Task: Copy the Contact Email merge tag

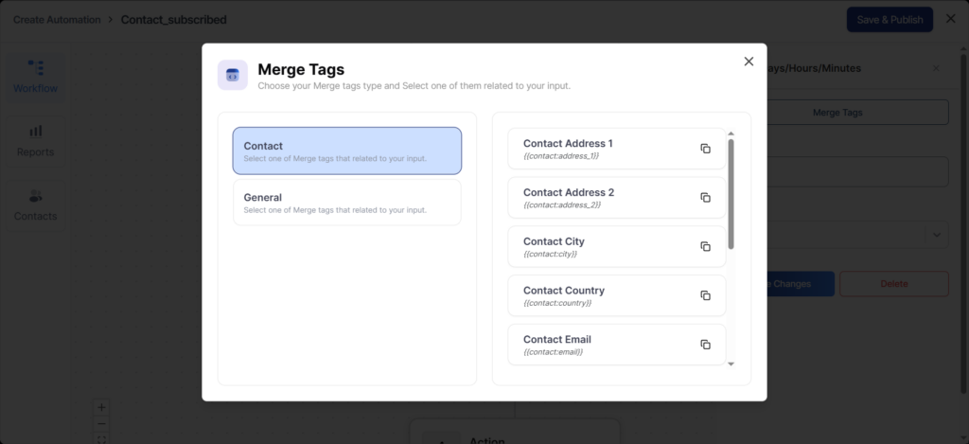Action: [705, 345]
